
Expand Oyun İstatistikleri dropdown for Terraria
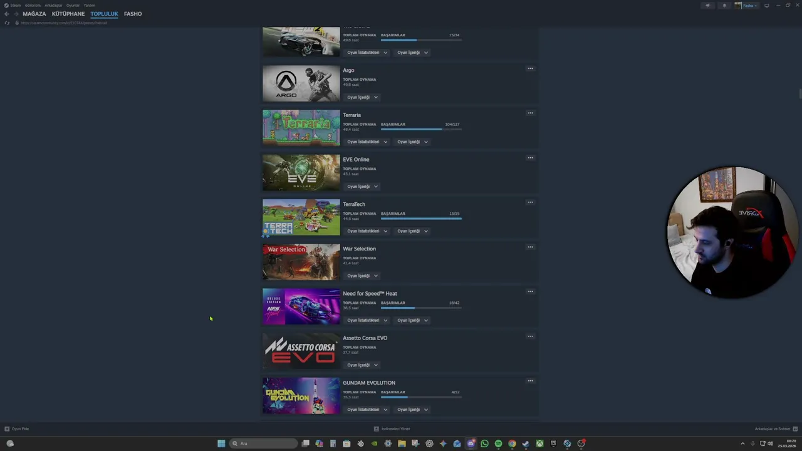[x=367, y=142]
